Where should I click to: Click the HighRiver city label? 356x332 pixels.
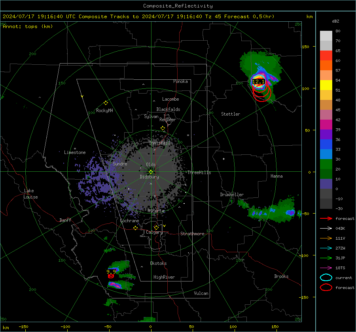click(164, 277)
